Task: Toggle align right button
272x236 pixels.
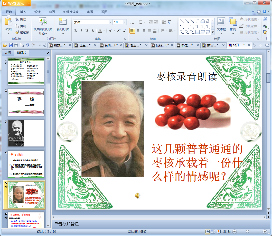Action: click(x=144, y=31)
